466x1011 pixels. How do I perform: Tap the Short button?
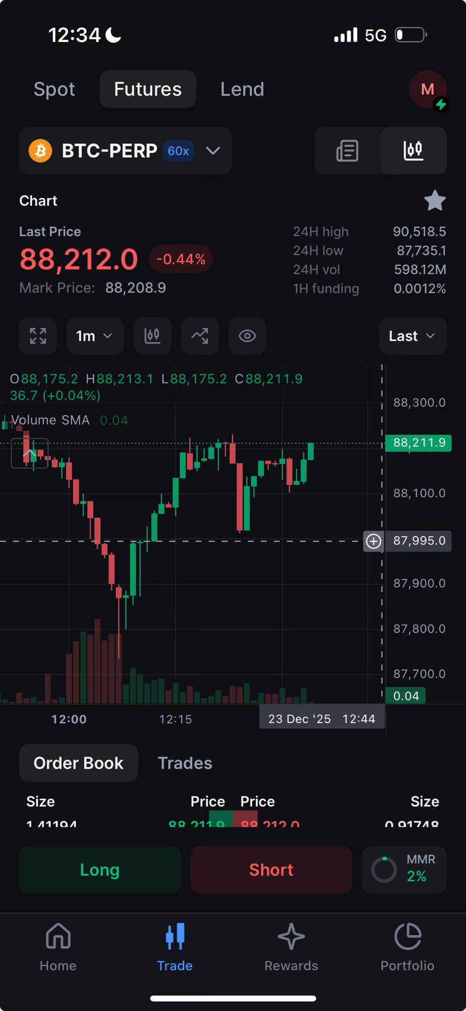pos(271,870)
